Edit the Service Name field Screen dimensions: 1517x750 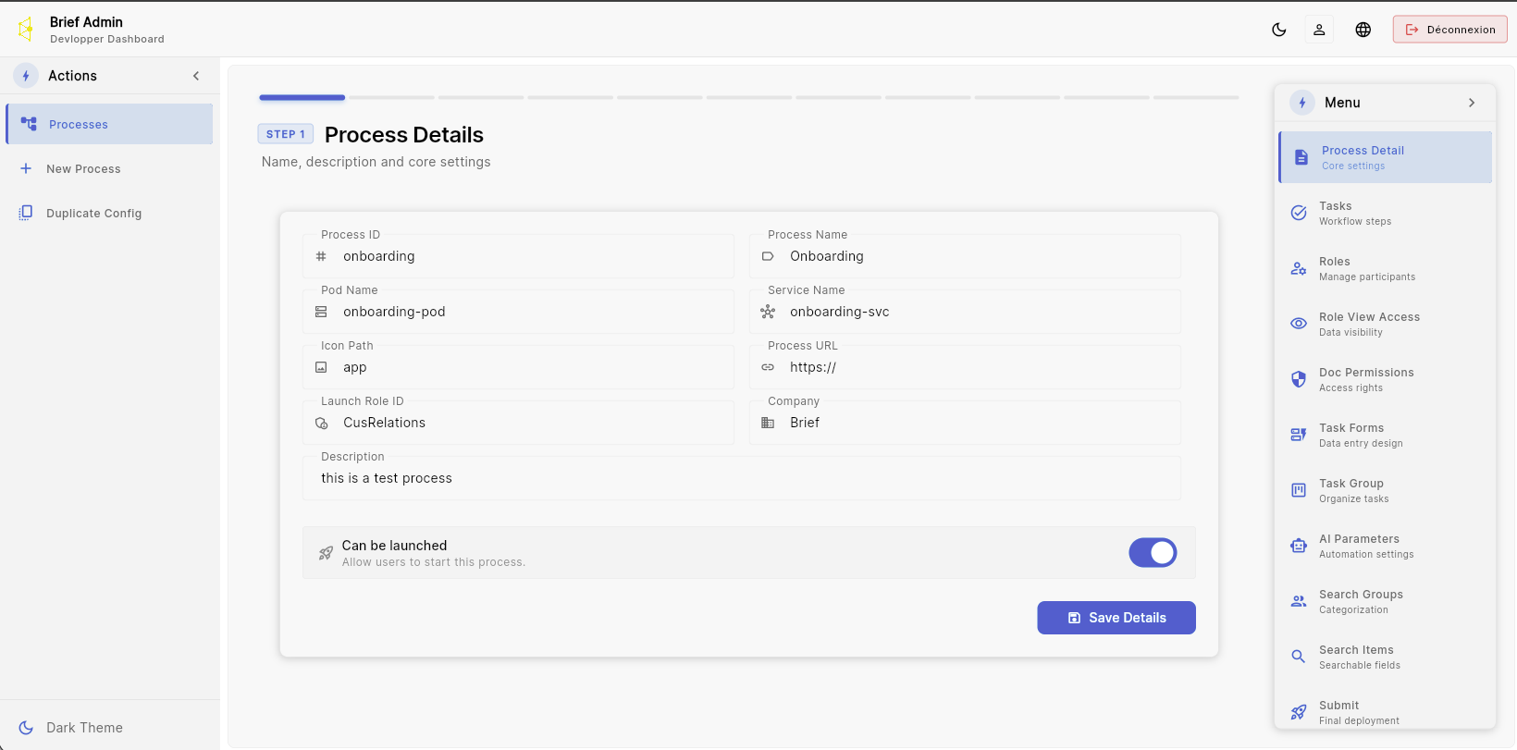tap(965, 312)
